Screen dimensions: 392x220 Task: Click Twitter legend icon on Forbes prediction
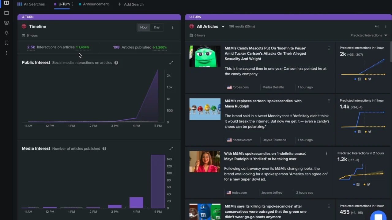pos(370,79)
